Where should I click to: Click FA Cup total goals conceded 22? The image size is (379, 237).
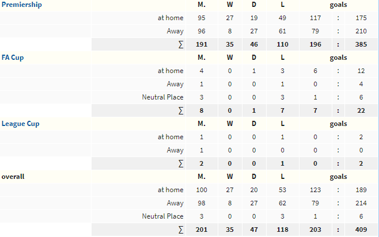click(x=361, y=110)
